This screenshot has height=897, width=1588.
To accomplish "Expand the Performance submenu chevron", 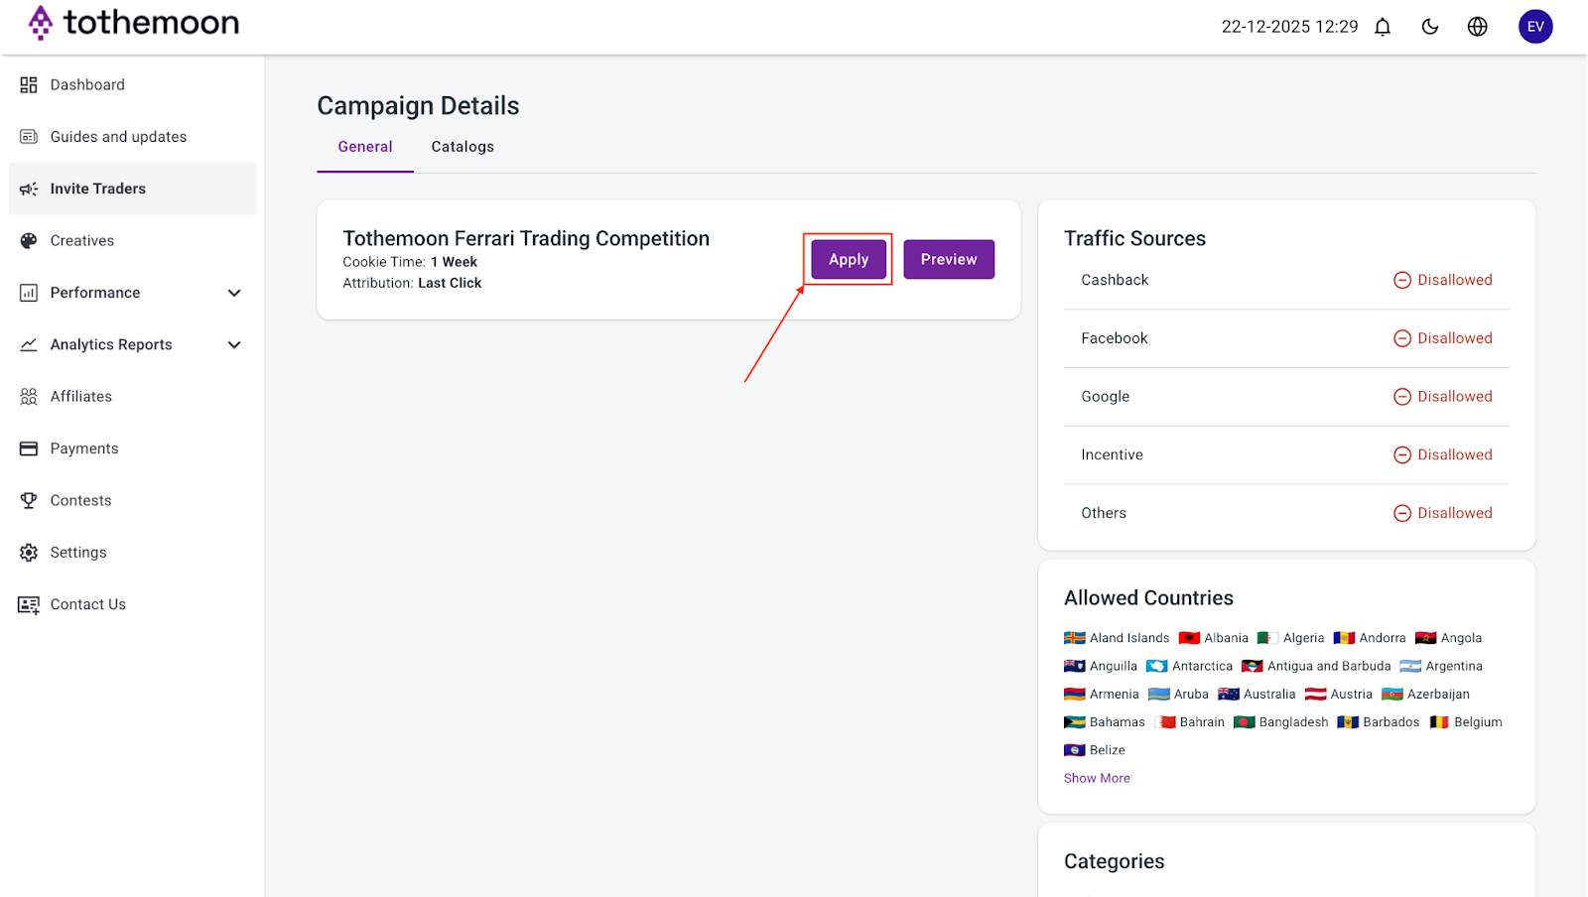I will 234,293.
